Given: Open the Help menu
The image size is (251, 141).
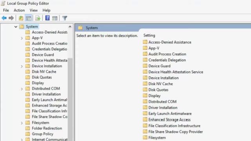Looking at the screenshot, I should click(46, 10).
